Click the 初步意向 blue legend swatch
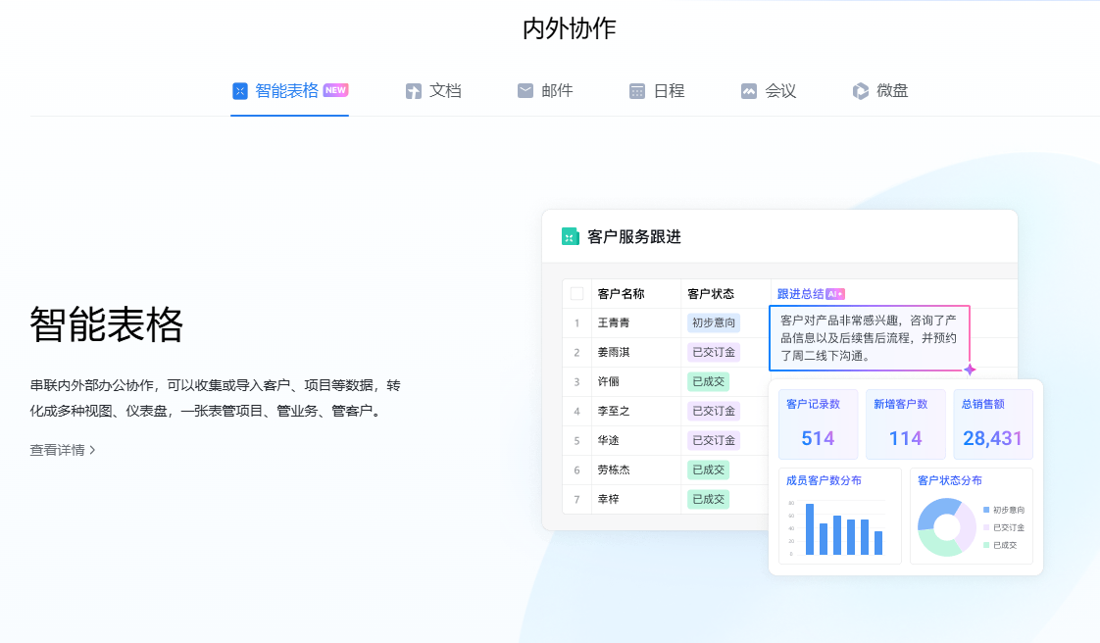Image resolution: width=1100 pixels, height=643 pixels. (986, 510)
